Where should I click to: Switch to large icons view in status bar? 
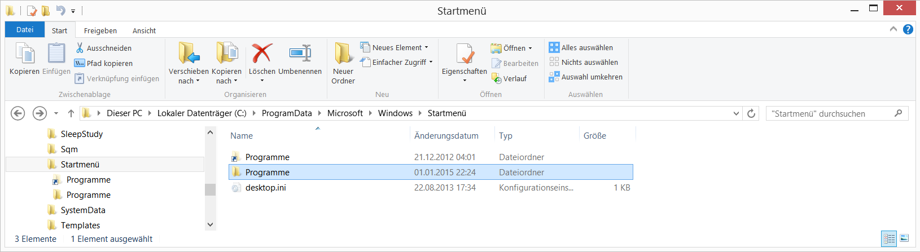[x=904, y=238]
